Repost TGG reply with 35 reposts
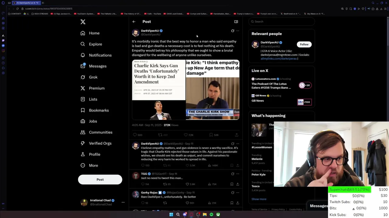This screenshot has height=218, width=389. [167, 184]
